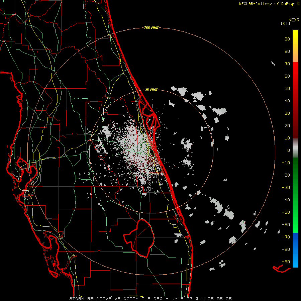
Task: Select the "-70" value on velocity scale
Action: coord(286,237)
